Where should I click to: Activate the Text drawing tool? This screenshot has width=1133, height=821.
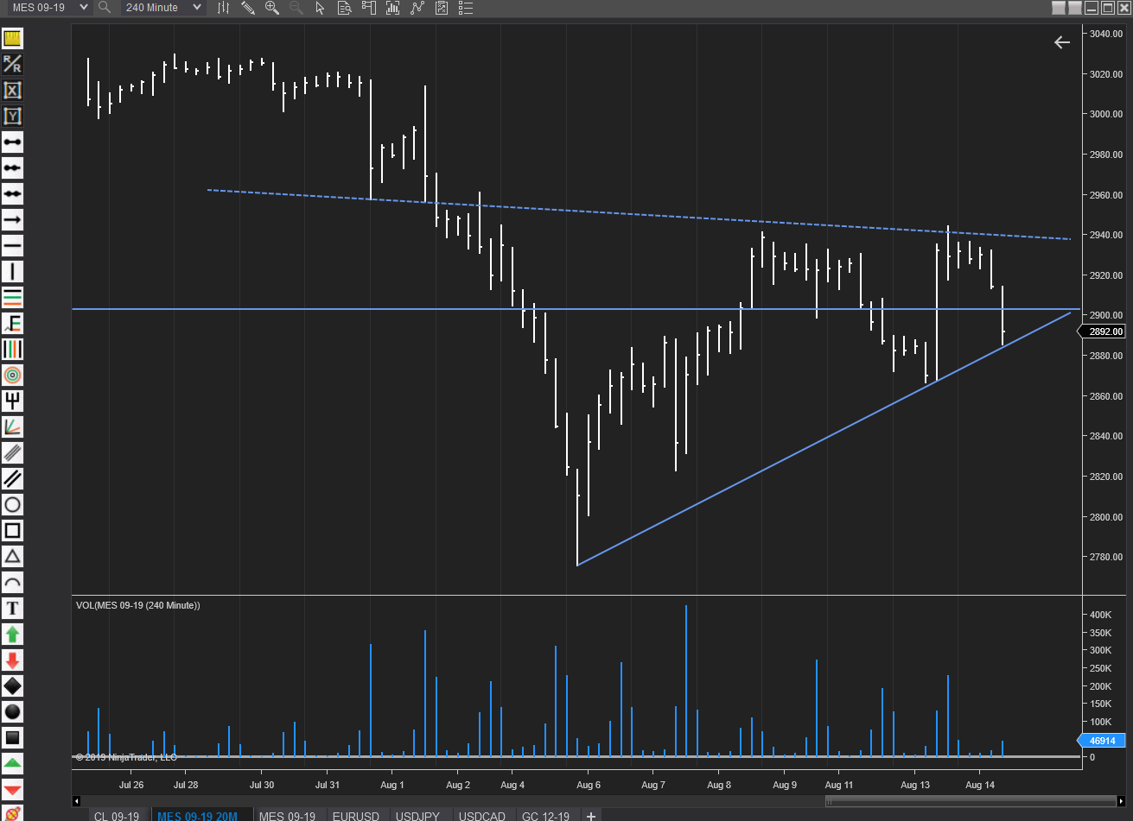12,608
